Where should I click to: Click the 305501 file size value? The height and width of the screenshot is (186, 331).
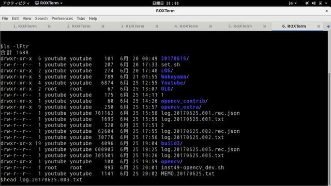click(104, 156)
